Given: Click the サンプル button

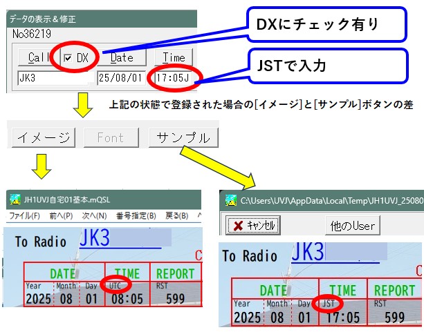Looking at the screenshot, I should click(x=183, y=137).
